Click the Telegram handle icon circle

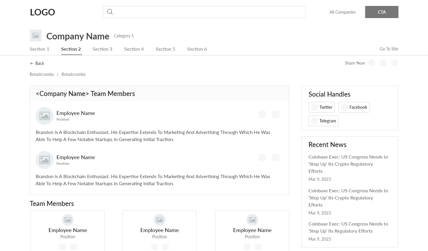(x=314, y=121)
